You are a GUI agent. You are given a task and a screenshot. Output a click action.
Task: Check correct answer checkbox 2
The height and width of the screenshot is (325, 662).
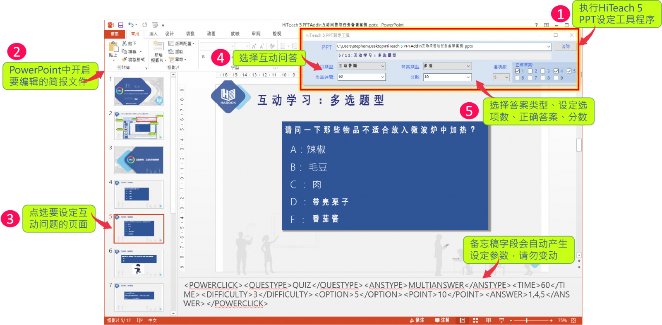tap(530, 71)
